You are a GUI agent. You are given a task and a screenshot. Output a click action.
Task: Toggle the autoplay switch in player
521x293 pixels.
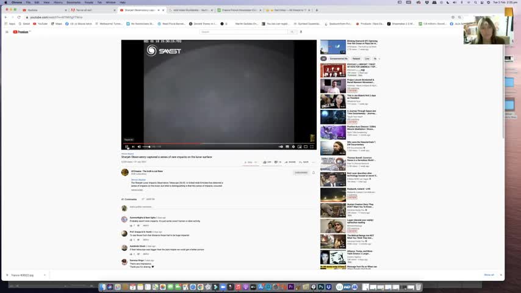(x=281, y=146)
